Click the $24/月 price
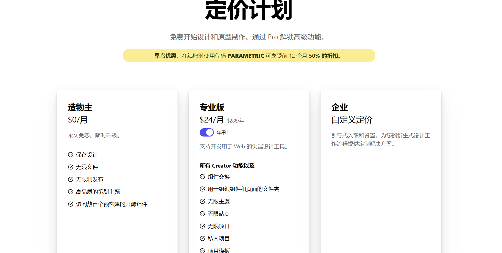 (x=212, y=120)
